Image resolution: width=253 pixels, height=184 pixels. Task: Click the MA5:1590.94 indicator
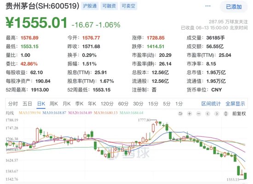point(30,113)
